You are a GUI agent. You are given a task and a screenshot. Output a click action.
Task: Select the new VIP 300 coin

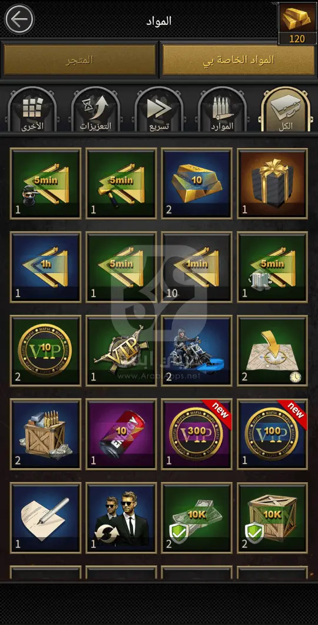(x=197, y=435)
